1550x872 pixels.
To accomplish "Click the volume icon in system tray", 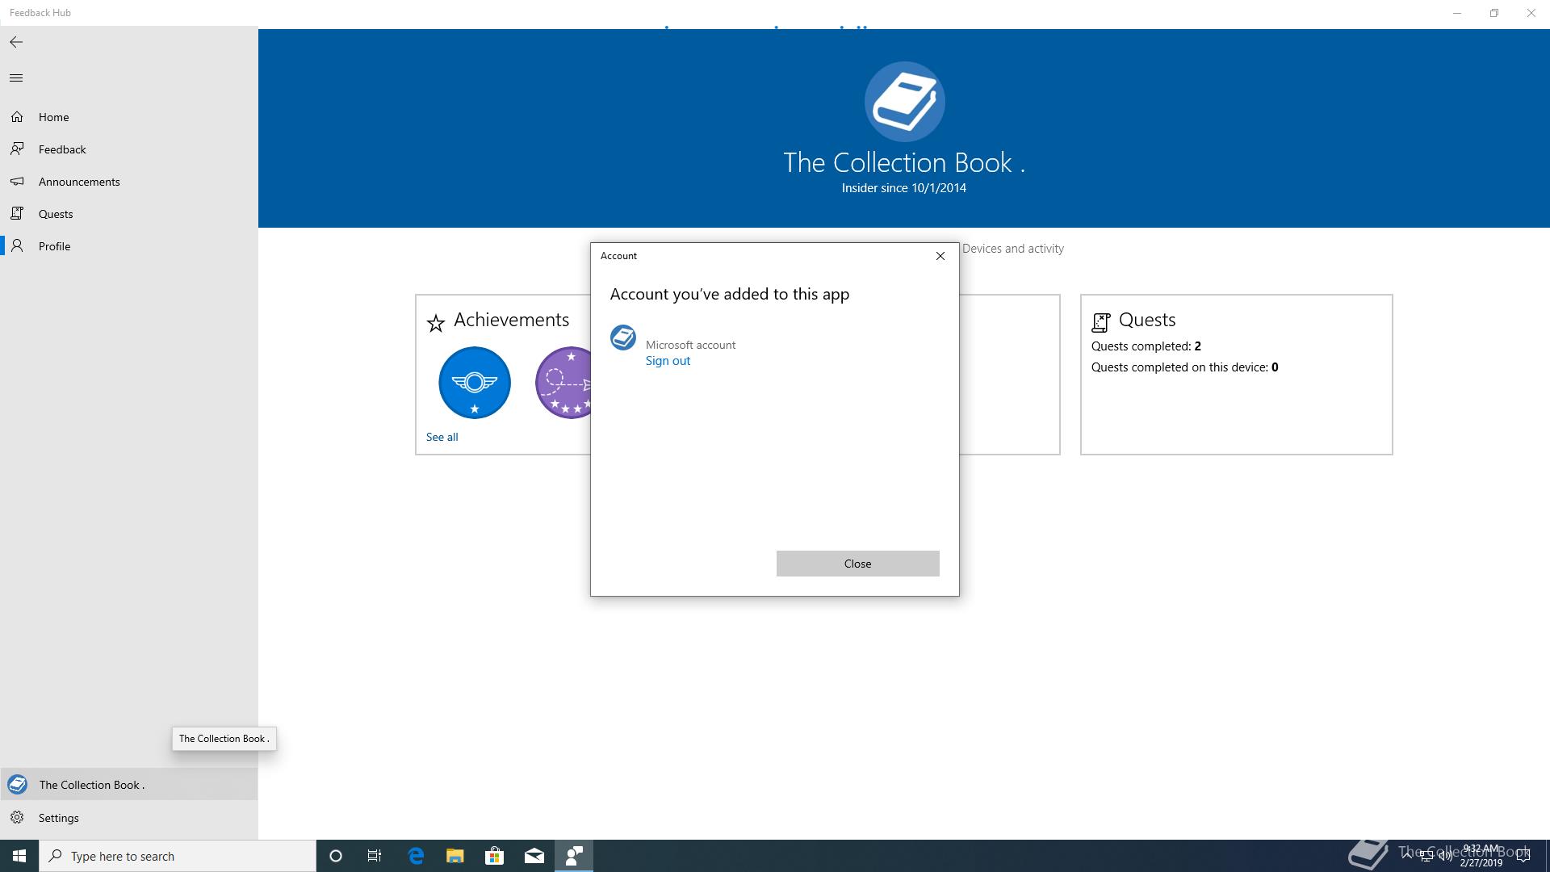I will click(x=1445, y=857).
